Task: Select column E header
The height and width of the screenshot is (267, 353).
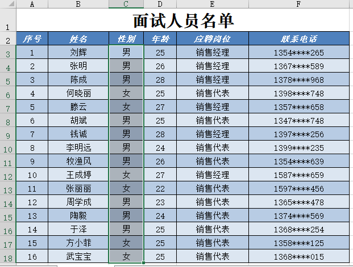Action: tap(213, 5)
